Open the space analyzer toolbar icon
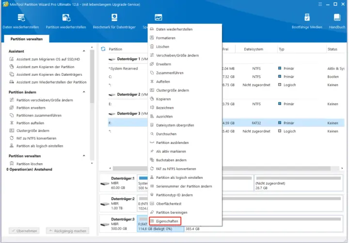Image resolution: width=349 pixels, height=243 pixels. coord(158,17)
